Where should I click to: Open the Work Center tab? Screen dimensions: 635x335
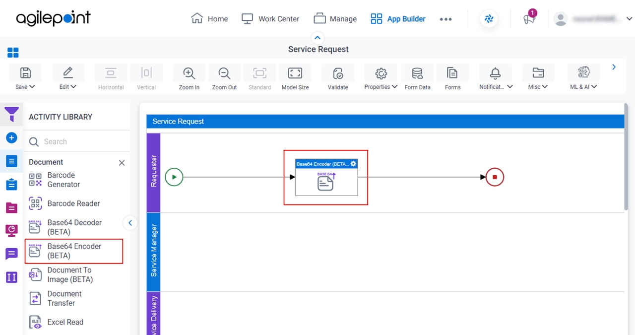[270, 19]
